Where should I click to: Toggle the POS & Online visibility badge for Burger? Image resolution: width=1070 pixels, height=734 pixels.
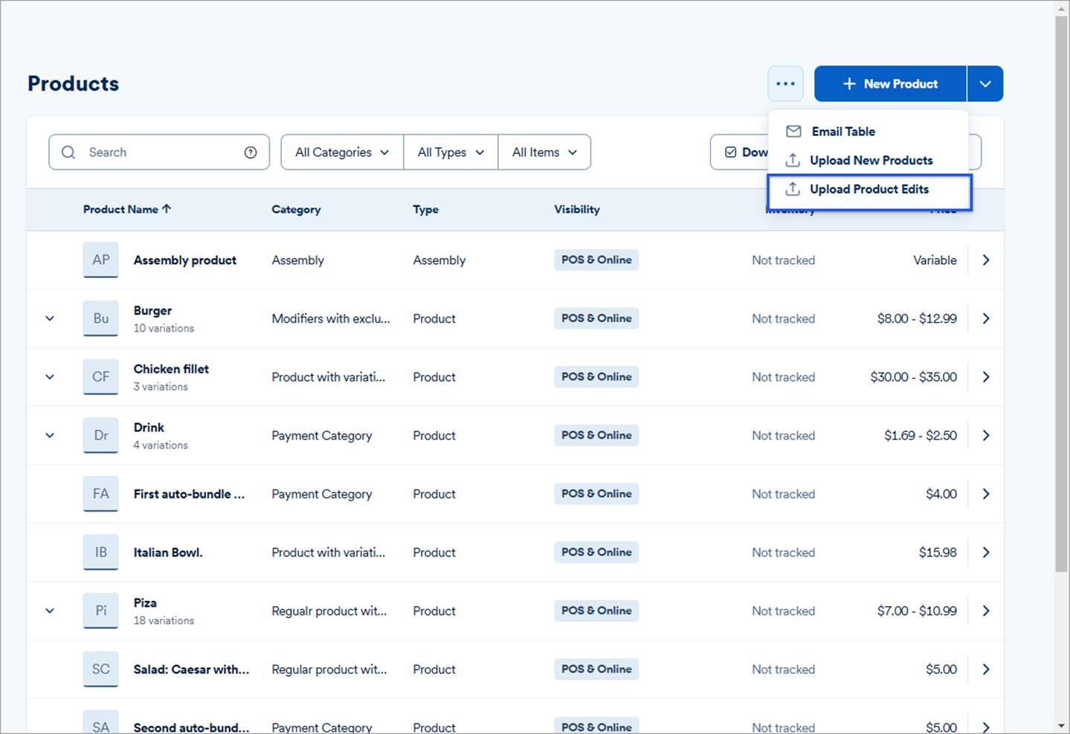[x=596, y=318]
